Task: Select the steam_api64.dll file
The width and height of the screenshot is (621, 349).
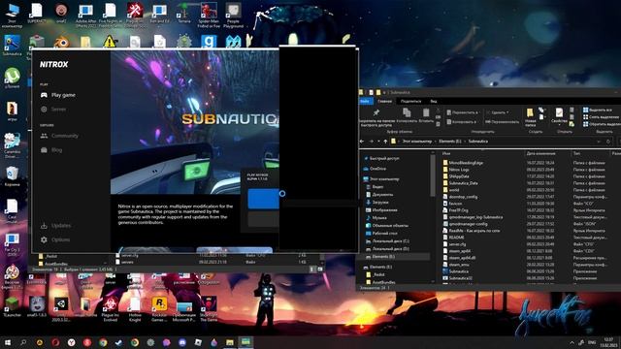Action: point(462,258)
